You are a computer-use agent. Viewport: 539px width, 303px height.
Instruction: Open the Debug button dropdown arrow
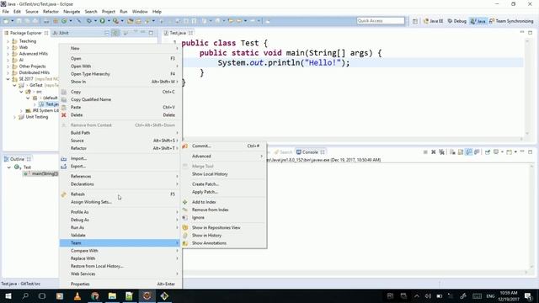[95, 21]
